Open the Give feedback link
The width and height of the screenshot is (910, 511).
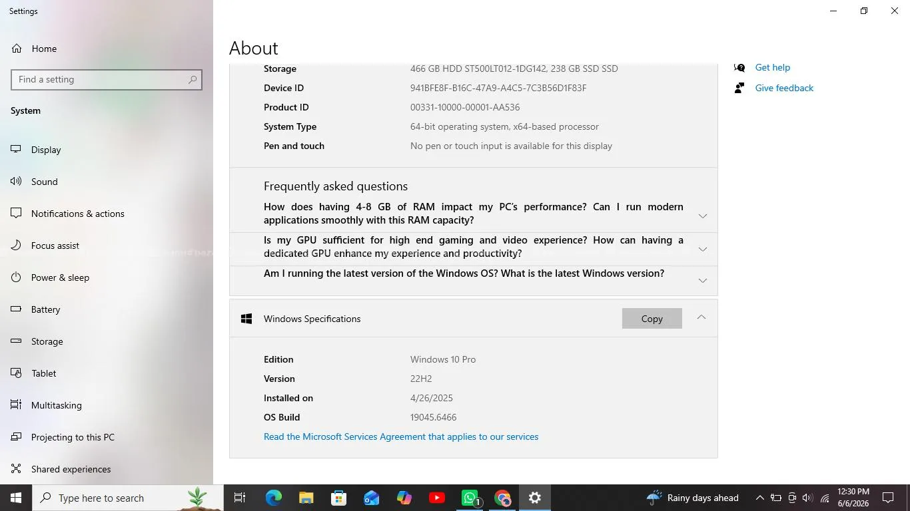tap(784, 88)
